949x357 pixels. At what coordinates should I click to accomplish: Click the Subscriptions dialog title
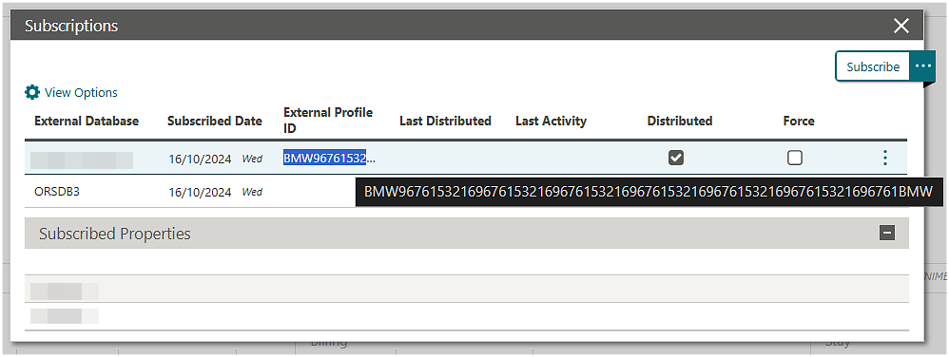point(71,26)
